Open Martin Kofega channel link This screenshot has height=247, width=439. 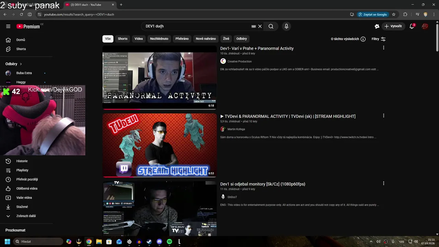point(236,129)
